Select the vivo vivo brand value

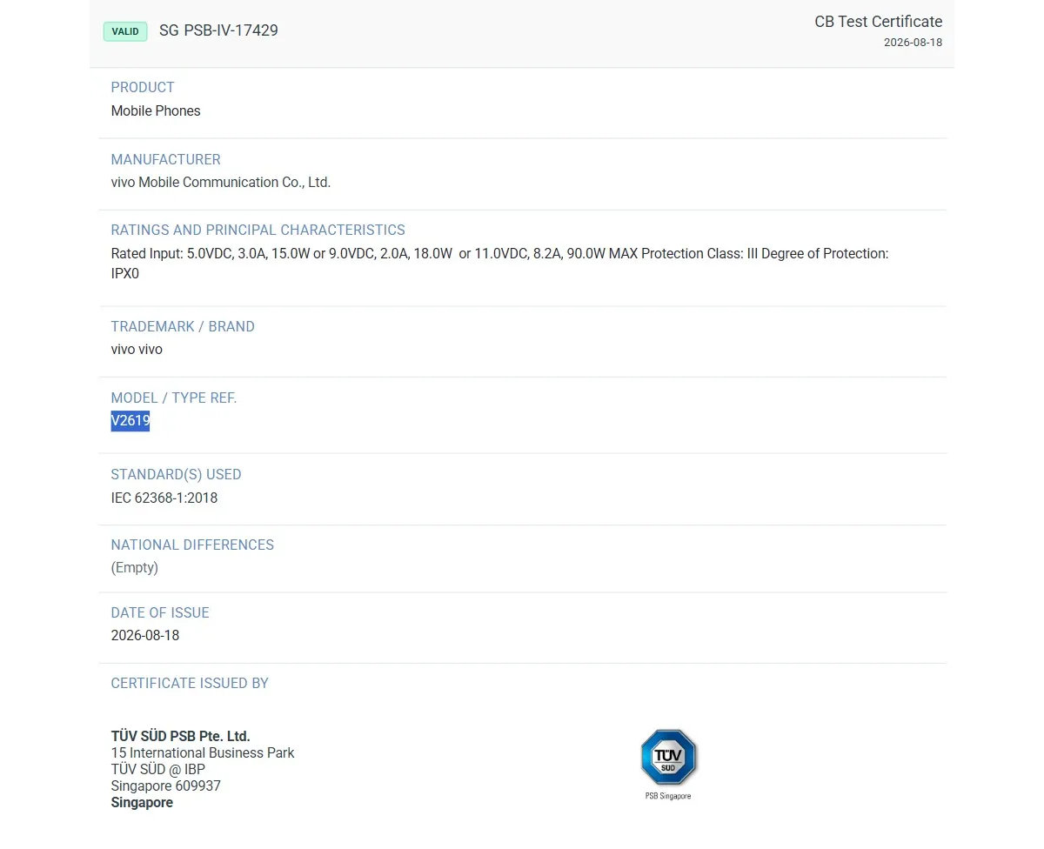(x=137, y=349)
